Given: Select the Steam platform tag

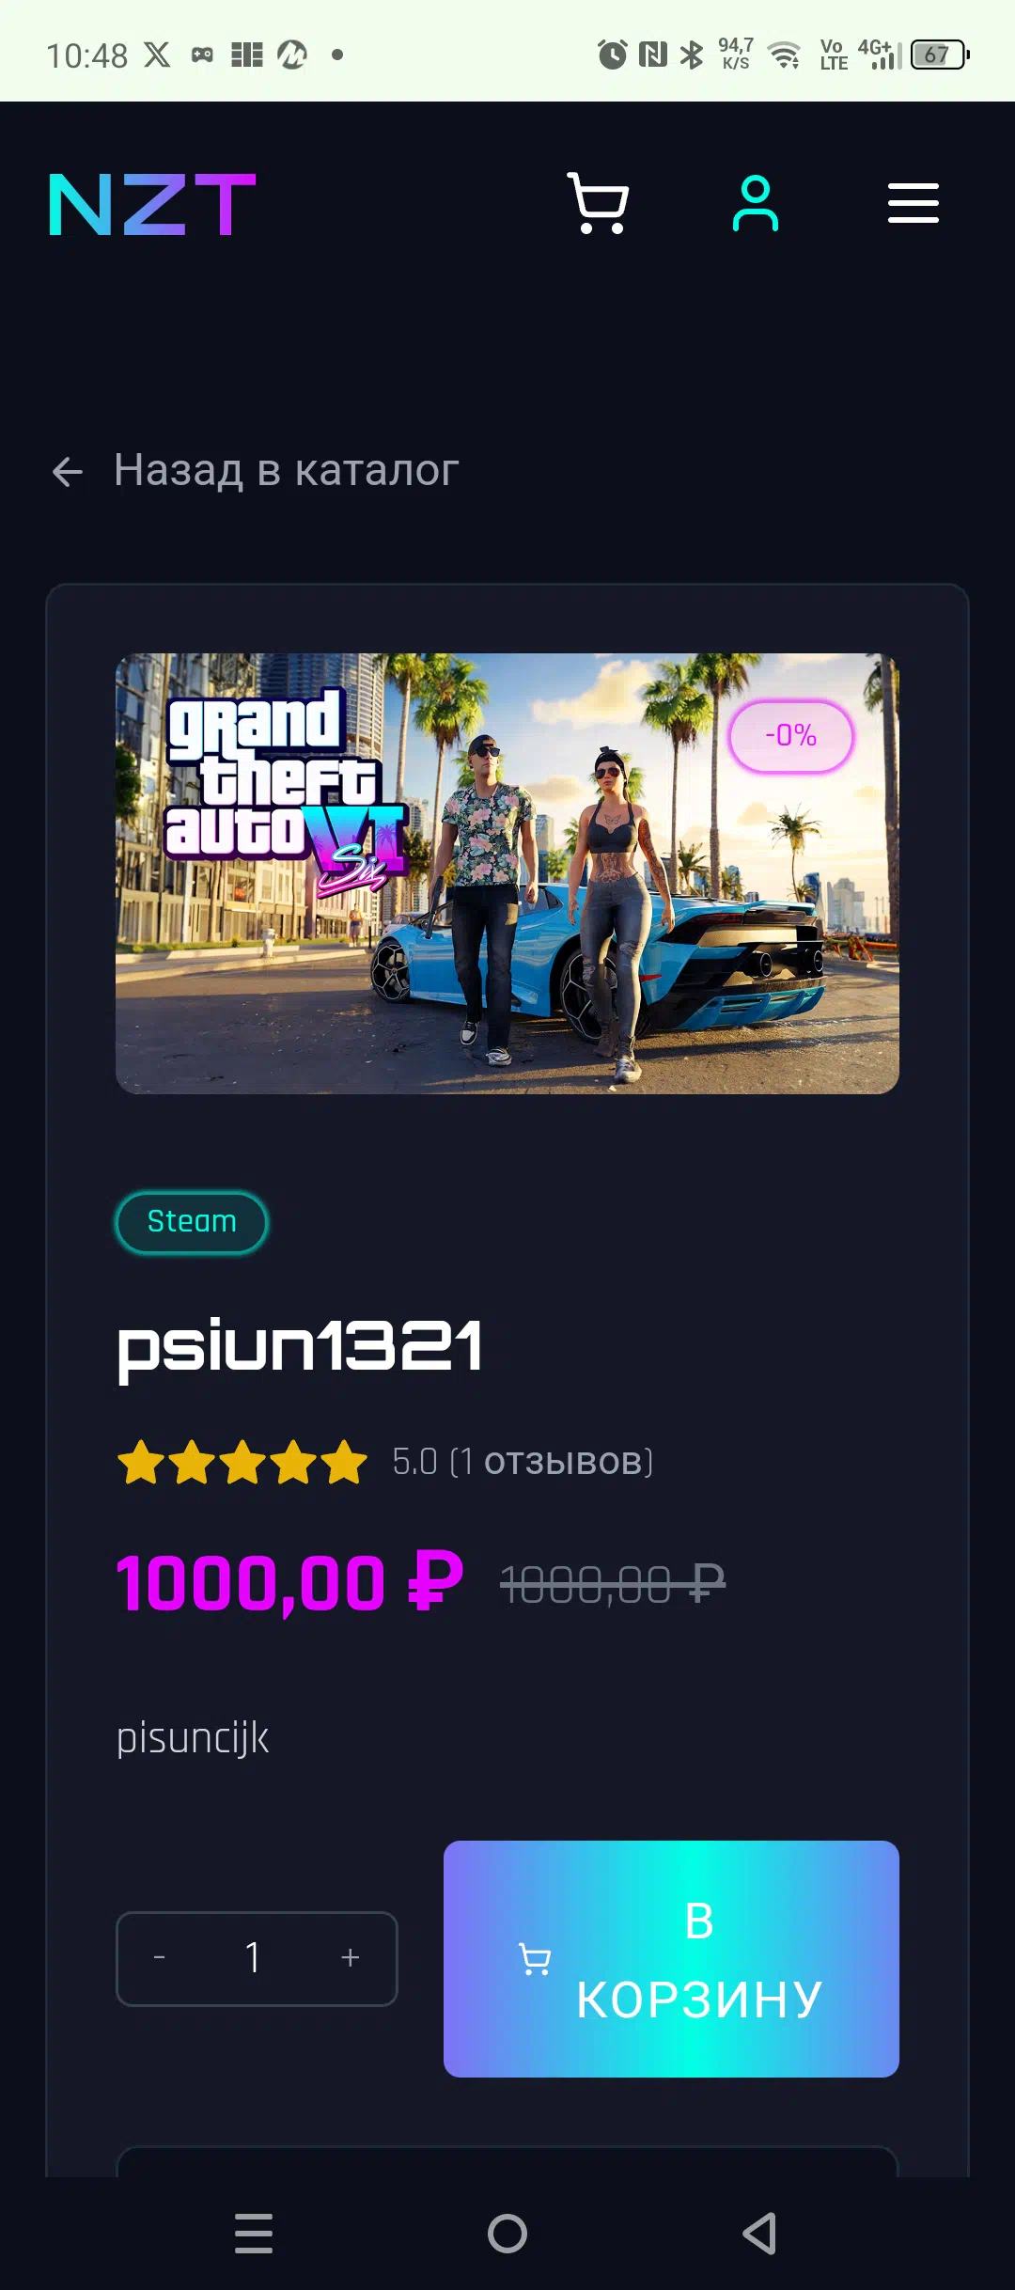Looking at the screenshot, I should click(192, 1222).
